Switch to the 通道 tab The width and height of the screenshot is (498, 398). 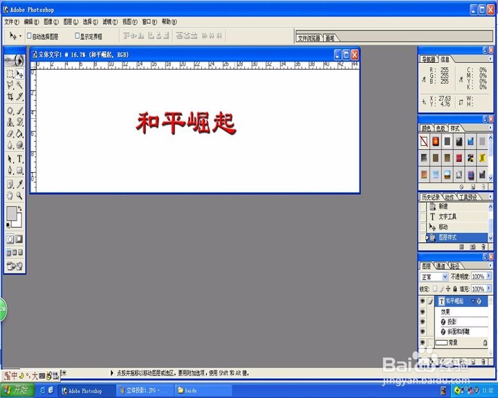tap(441, 266)
